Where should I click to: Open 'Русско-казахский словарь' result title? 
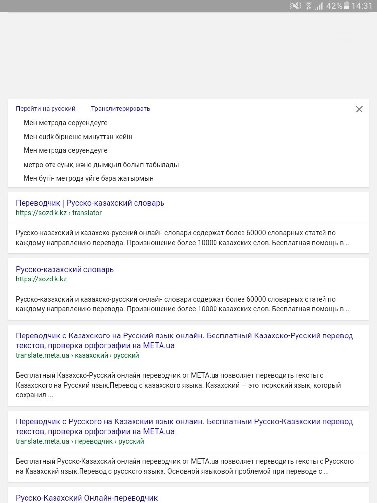coord(65,270)
